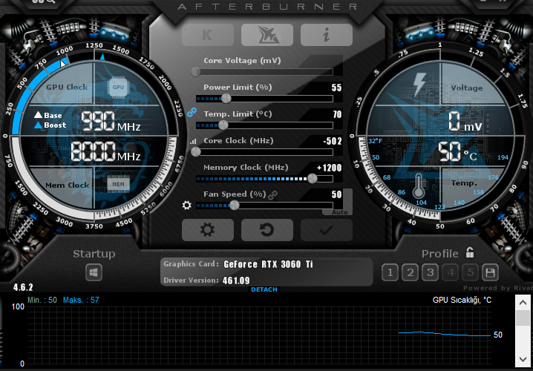Click the Memory Clock value +1200
Screen dimensions: 533x371
(x=329, y=168)
